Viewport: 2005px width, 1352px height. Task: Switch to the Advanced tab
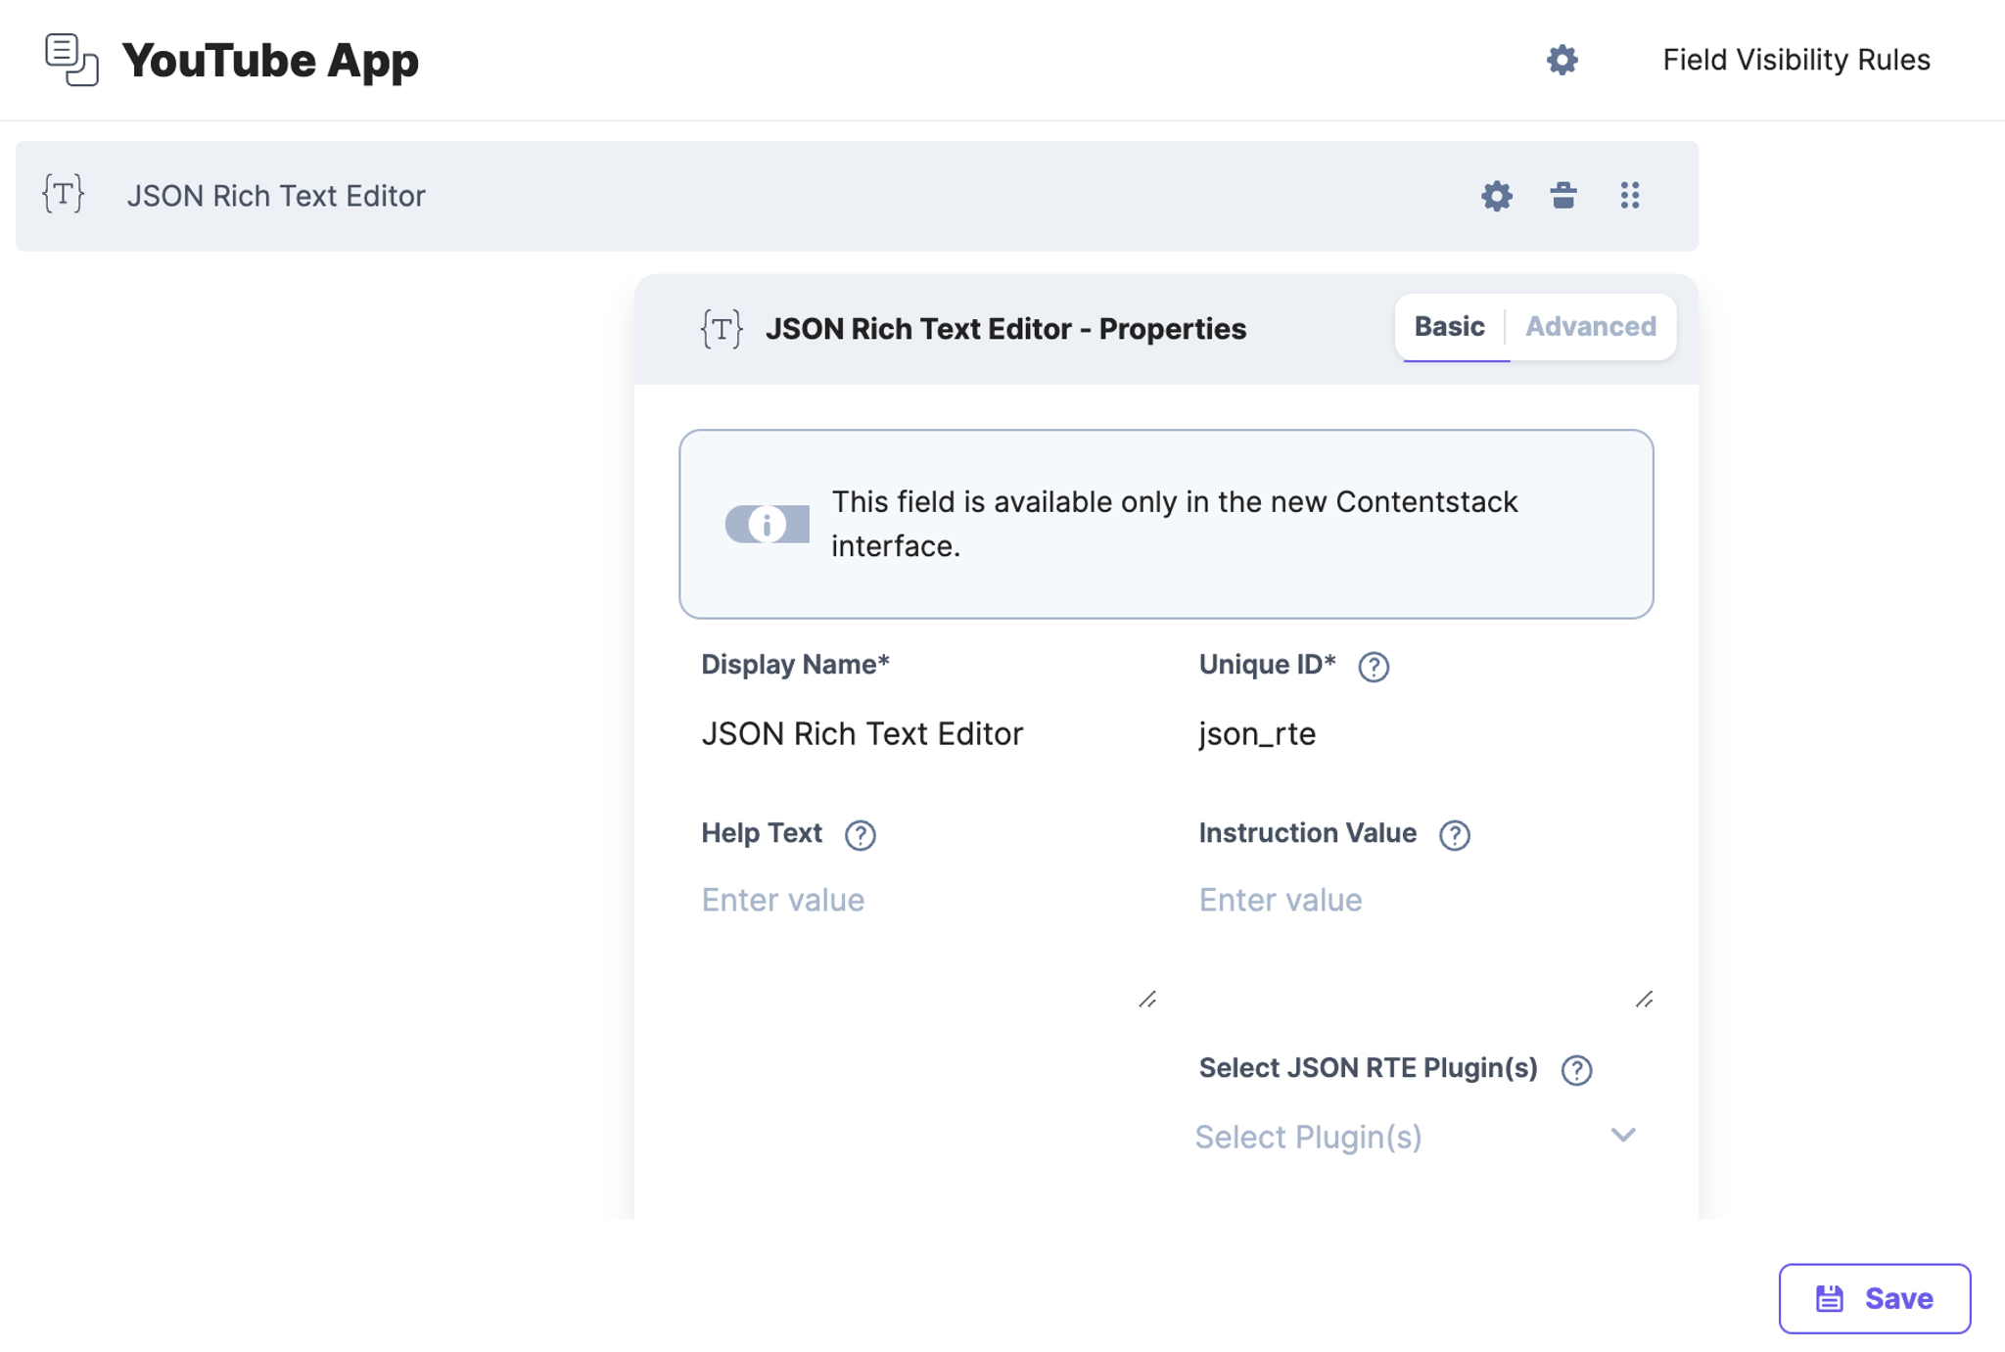1590,327
